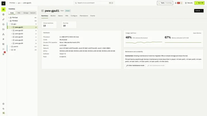Open the hash tag icon in the sidebar

pyautogui.click(x=3, y=39)
